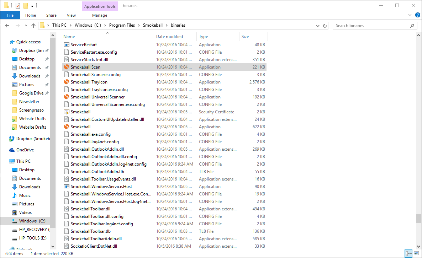Click the file list scrollbar down arrow
The image size is (422, 258).
click(x=418, y=246)
